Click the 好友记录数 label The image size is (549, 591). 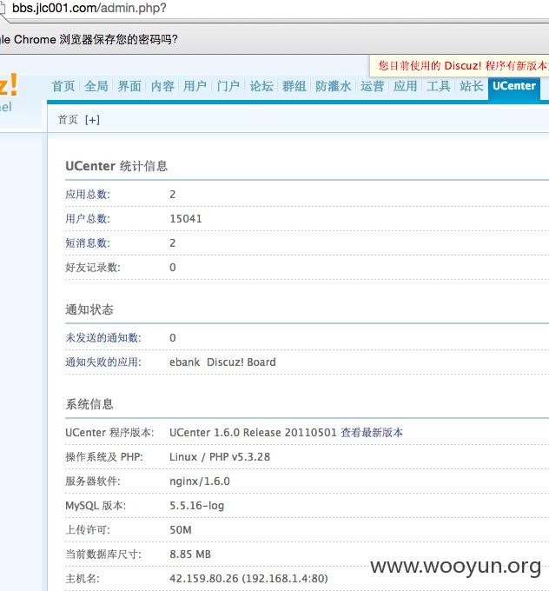click(93, 267)
